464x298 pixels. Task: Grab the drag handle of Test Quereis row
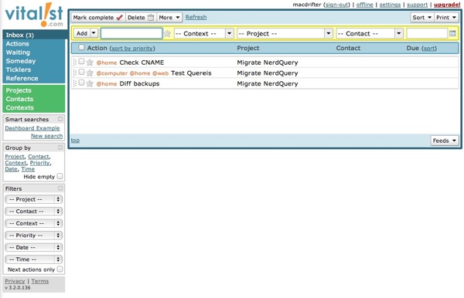tap(74, 73)
